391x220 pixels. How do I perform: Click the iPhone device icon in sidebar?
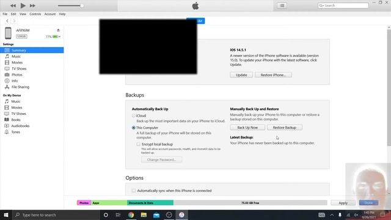(8, 33)
